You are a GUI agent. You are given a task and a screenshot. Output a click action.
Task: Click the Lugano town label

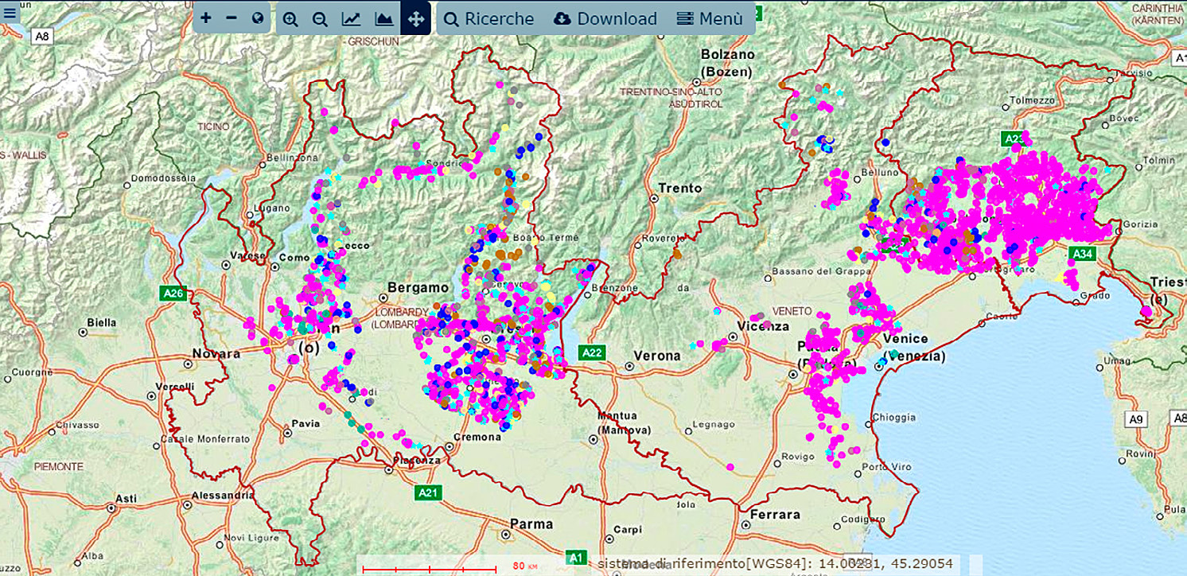(x=271, y=208)
